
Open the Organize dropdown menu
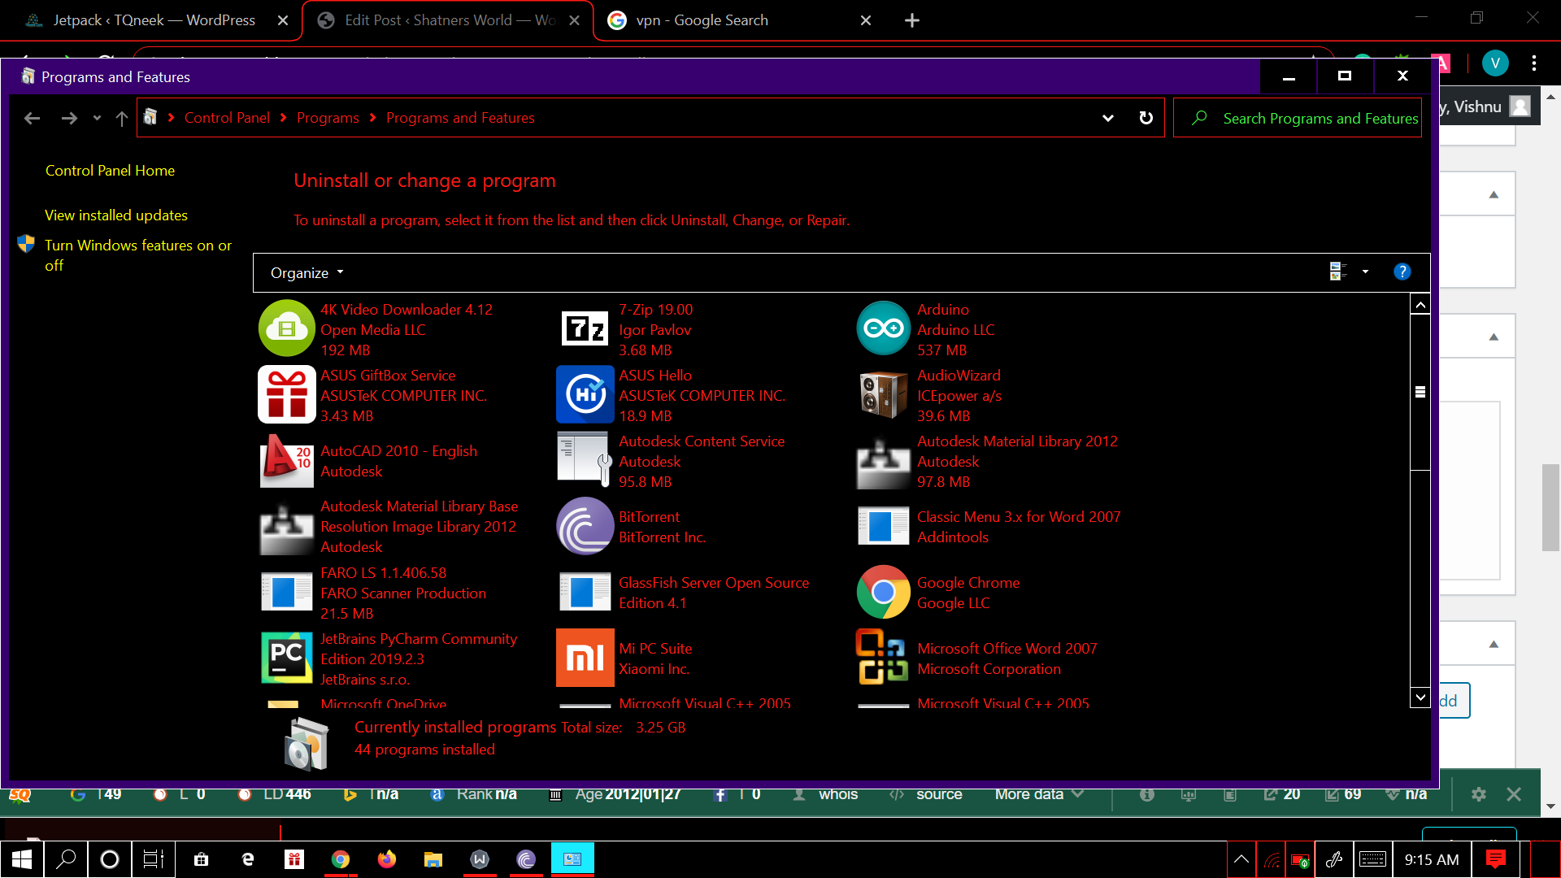(307, 273)
